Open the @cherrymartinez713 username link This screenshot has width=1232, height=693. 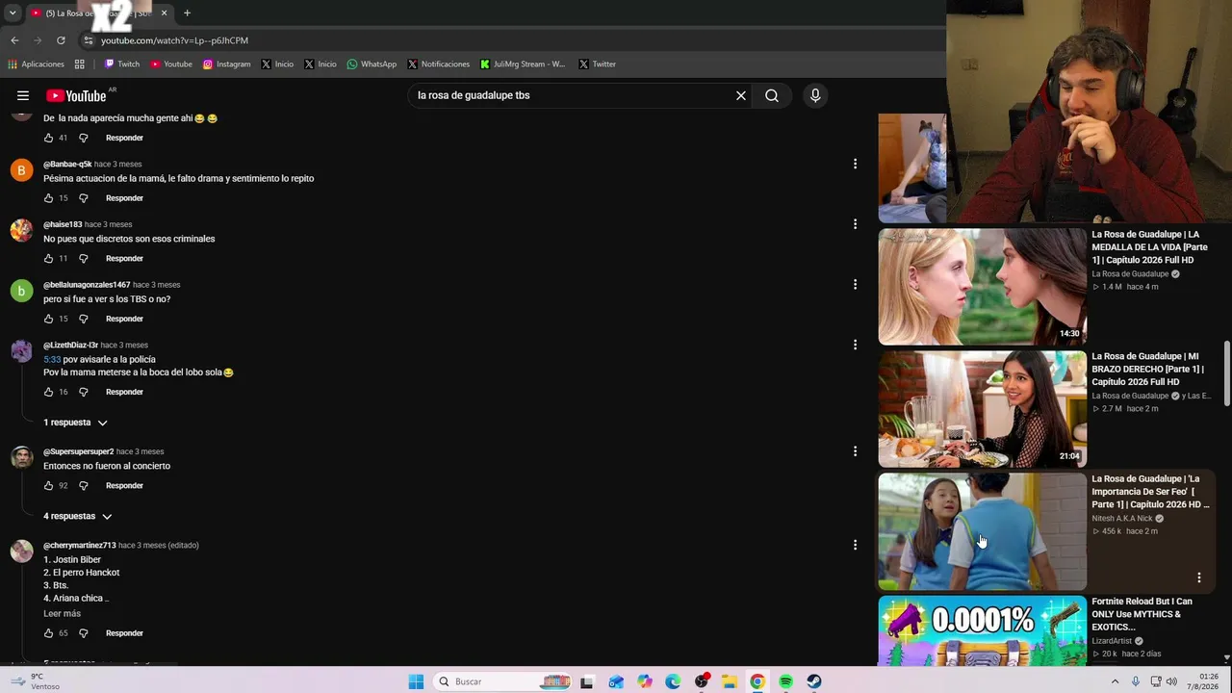(x=79, y=545)
